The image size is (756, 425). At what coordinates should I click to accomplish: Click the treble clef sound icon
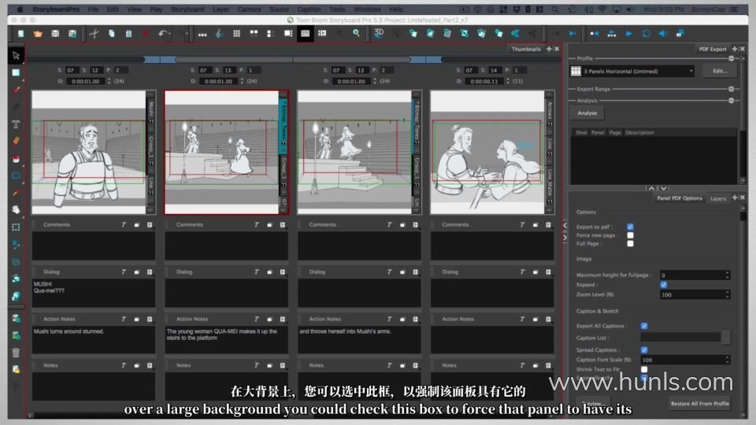[x=219, y=33]
